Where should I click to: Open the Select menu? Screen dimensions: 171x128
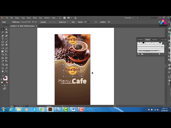tap(29, 18)
